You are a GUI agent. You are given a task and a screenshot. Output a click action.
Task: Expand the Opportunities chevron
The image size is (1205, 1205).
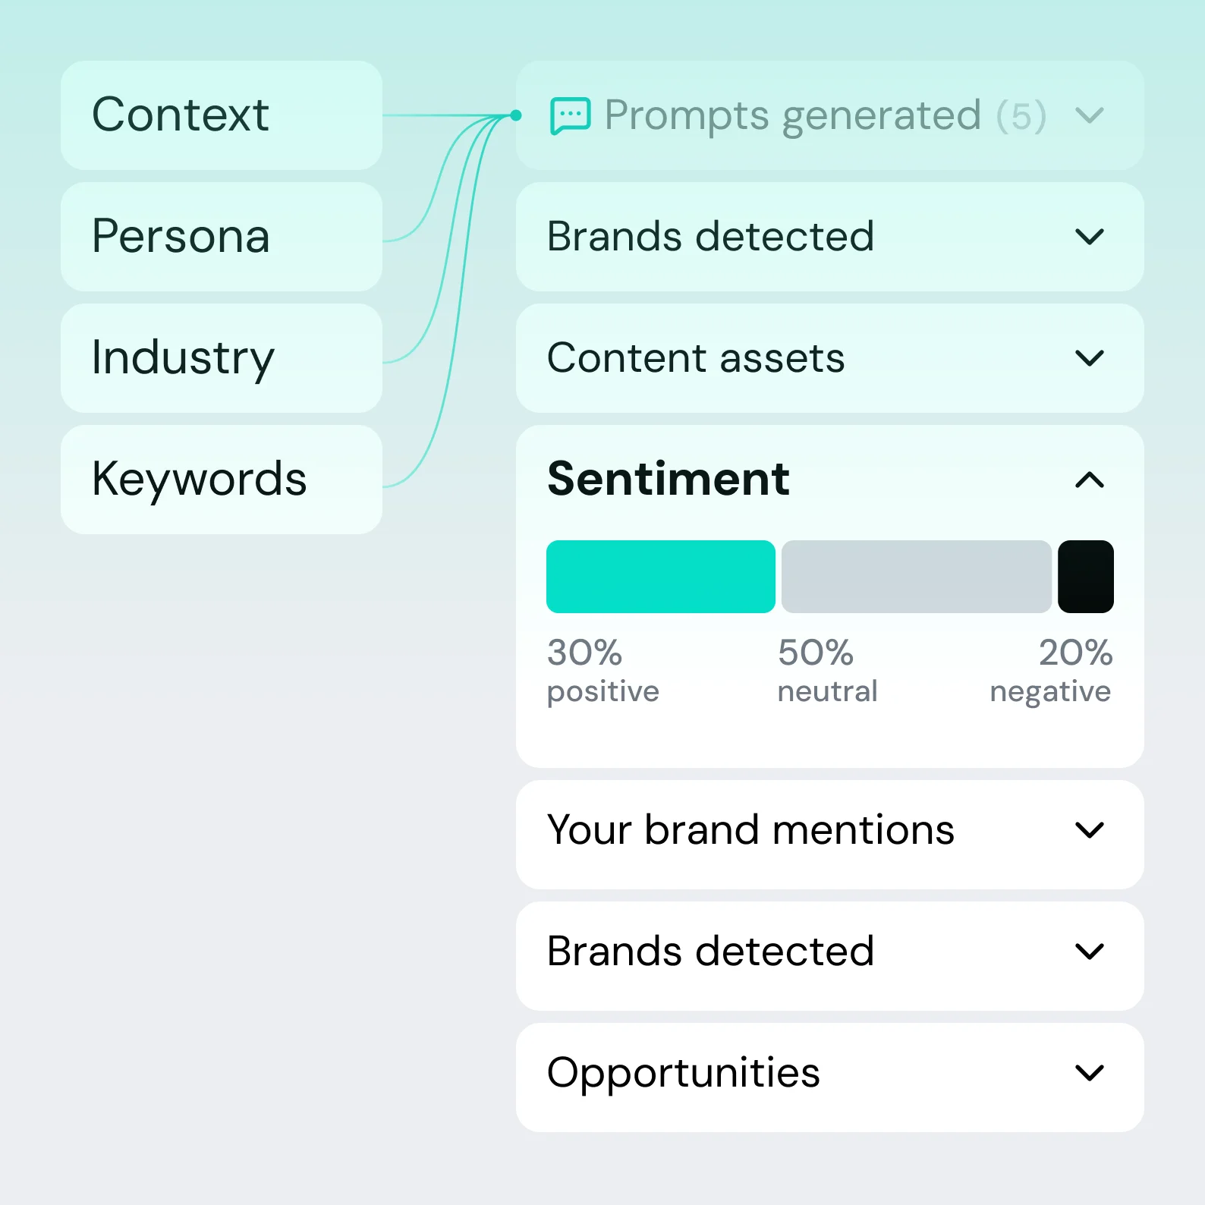click(1089, 1073)
